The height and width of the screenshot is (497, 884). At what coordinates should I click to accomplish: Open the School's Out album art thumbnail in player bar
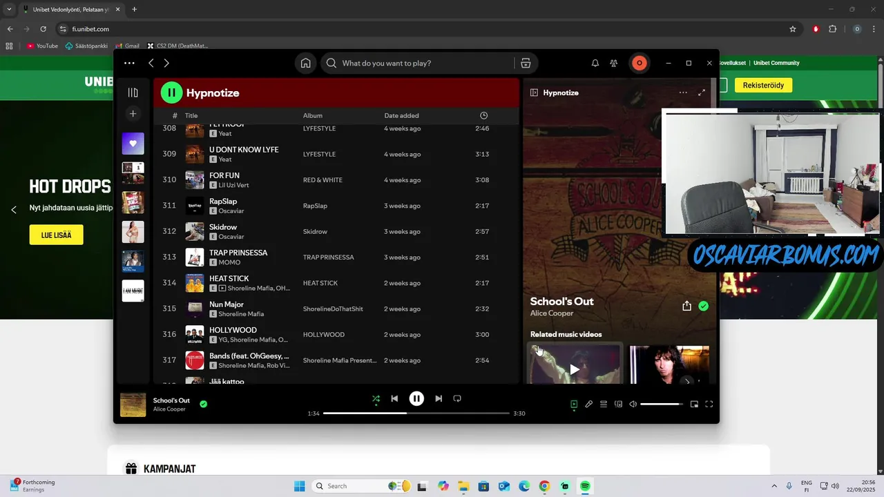point(133,405)
